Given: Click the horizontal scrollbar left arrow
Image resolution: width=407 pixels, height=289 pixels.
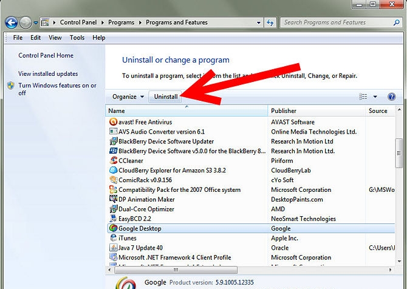Looking at the screenshot, I should [x=110, y=270].
